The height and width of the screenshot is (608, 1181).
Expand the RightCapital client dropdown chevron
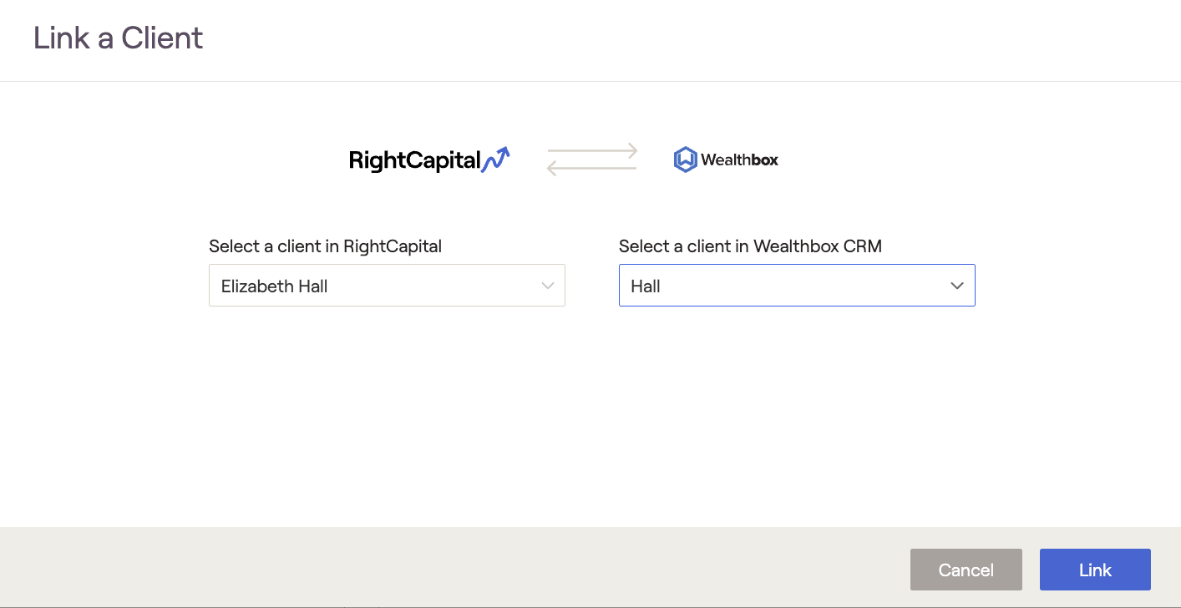click(x=548, y=286)
